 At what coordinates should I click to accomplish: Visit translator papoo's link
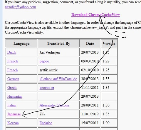44,61
